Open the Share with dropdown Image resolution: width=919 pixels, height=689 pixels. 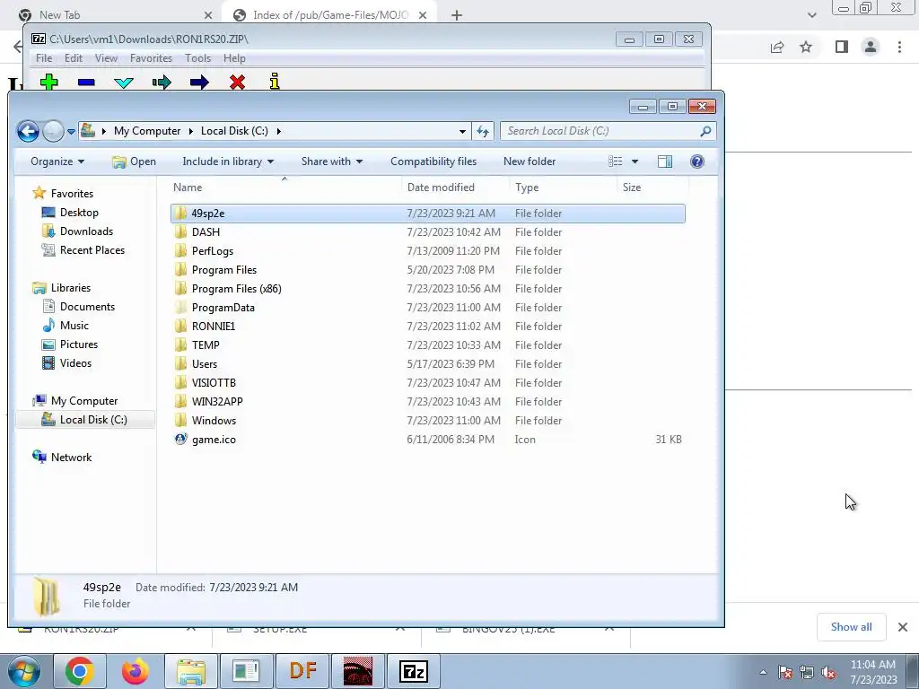(332, 161)
